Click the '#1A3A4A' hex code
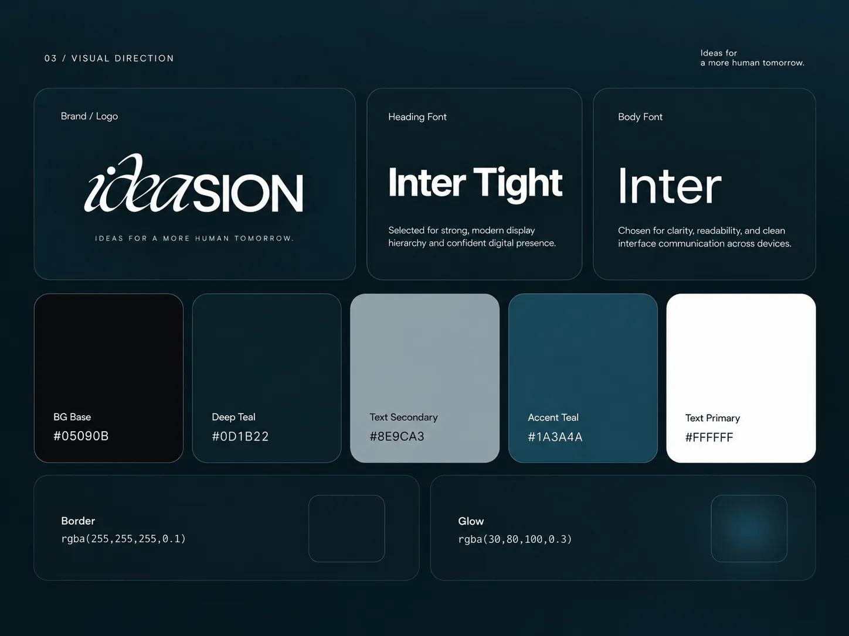Viewport: 849px width, 636px height. (555, 437)
